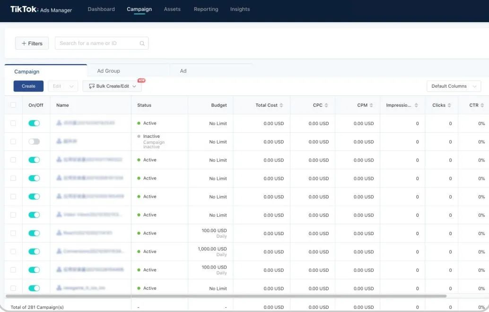
Task: Click the Create campaign button
Action: coord(28,86)
